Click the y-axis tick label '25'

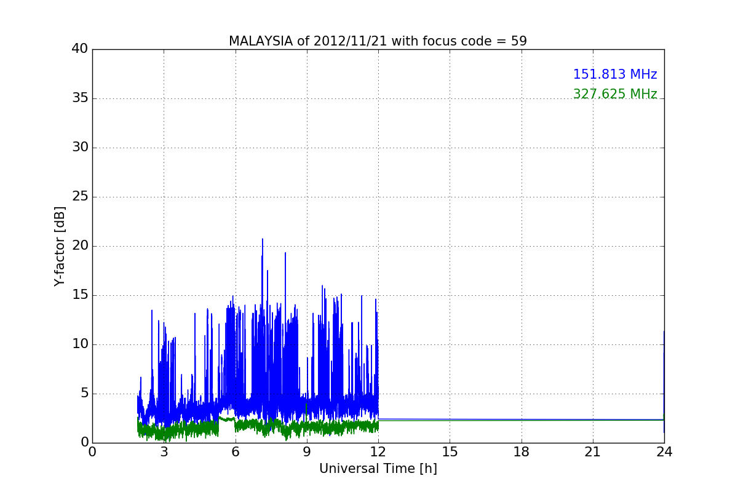point(80,197)
